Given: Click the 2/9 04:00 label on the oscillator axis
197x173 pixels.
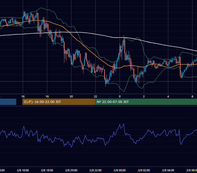Looking at the screenshot, I should 168,170.
